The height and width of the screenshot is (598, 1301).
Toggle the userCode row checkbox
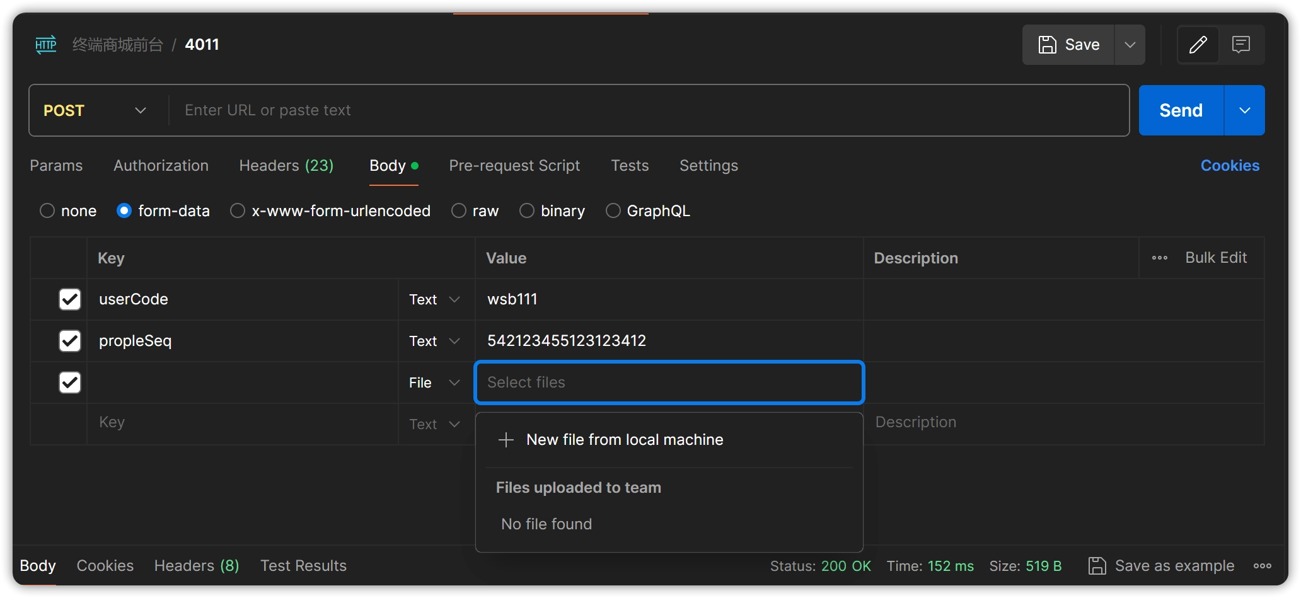70,299
